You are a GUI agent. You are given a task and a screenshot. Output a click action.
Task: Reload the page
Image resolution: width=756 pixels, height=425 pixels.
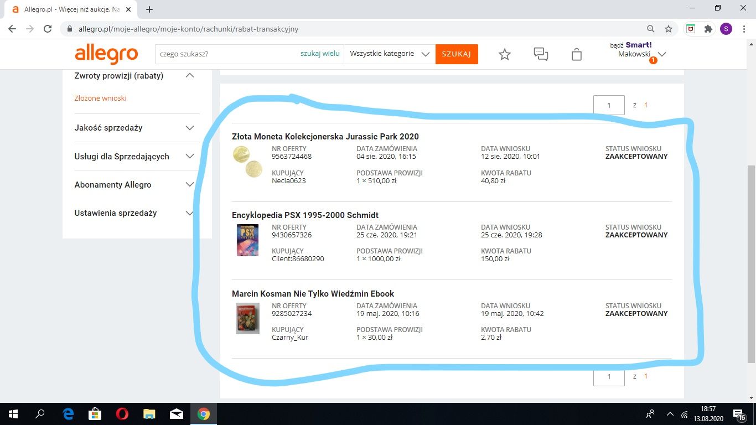pyautogui.click(x=48, y=29)
